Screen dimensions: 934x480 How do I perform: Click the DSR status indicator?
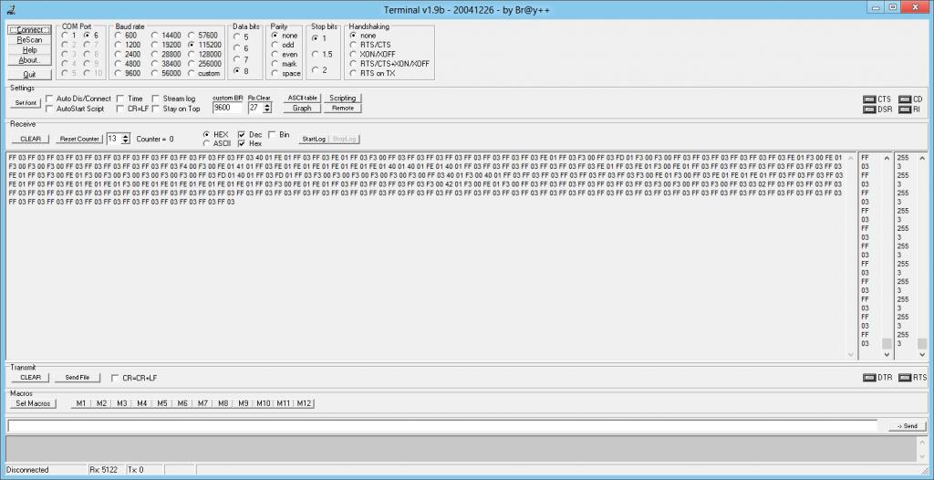pyautogui.click(x=869, y=110)
